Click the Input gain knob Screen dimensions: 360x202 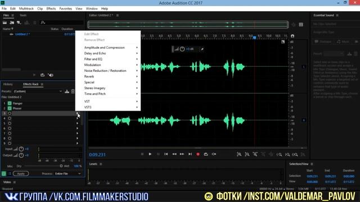pyautogui.click(x=21, y=149)
